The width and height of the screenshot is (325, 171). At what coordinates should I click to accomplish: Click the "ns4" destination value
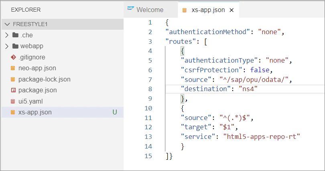tap(248, 89)
